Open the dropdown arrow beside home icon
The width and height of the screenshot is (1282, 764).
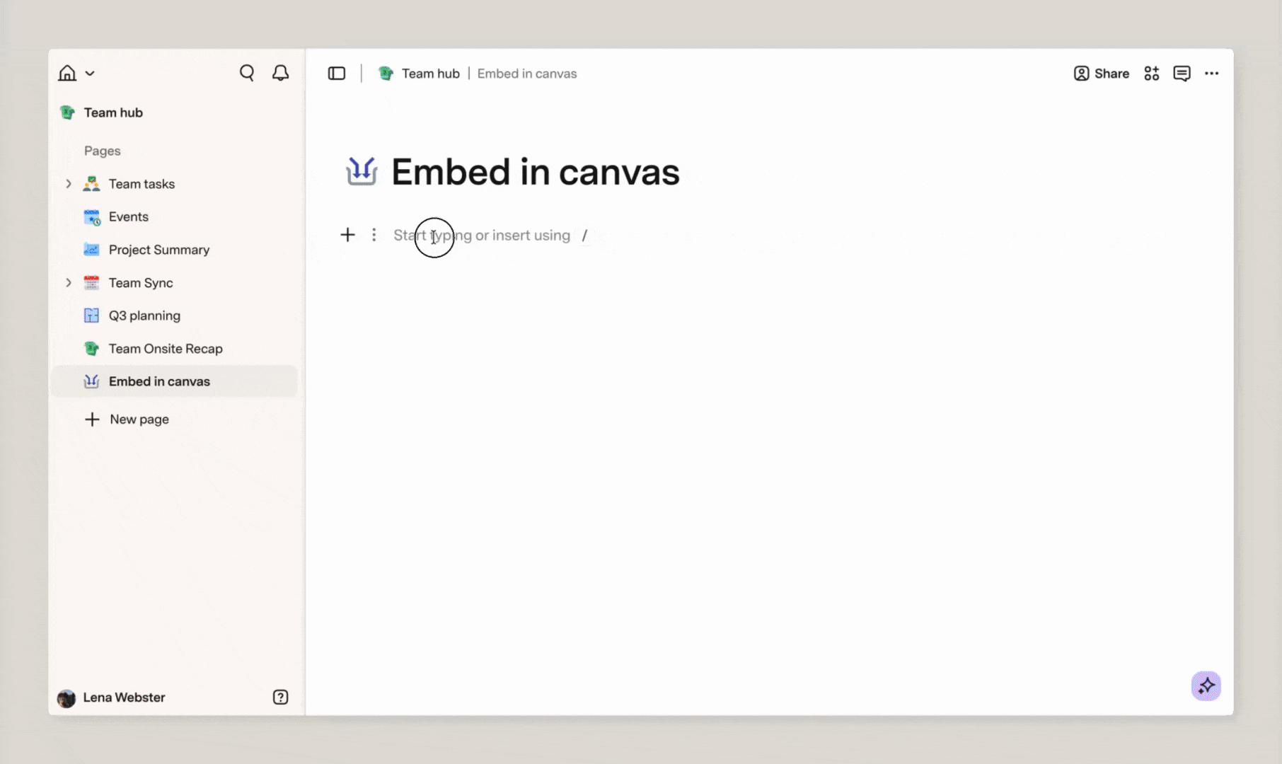pyautogui.click(x=90, y=74)
